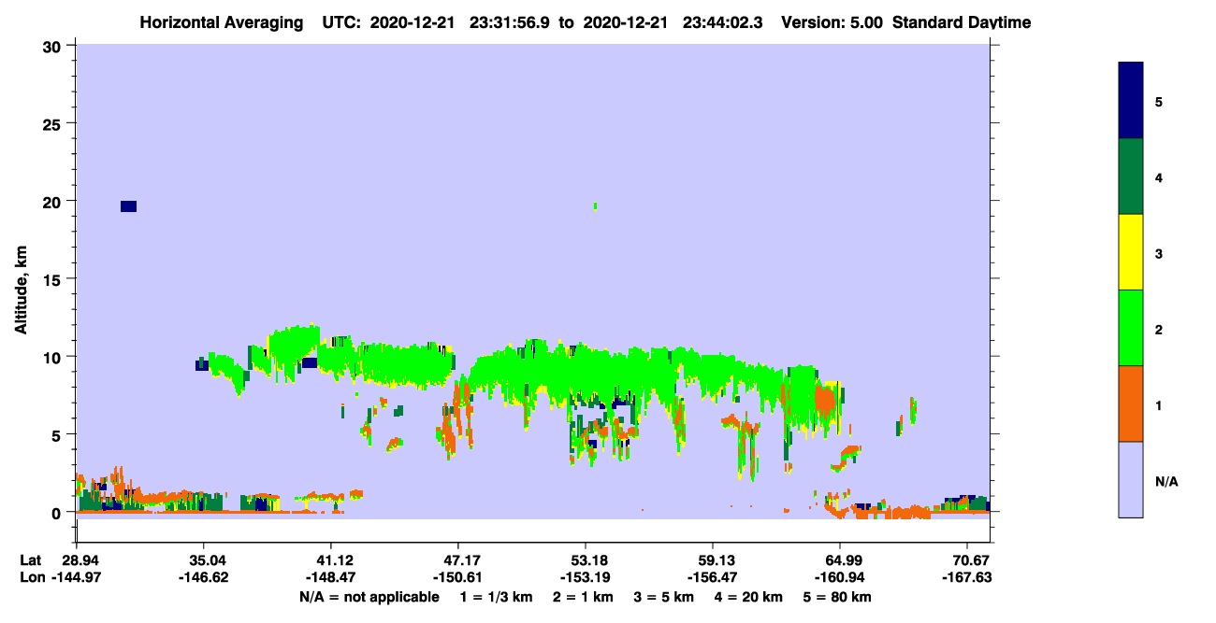1216x623 pixels.
Task: Click the yellow colorbar segment labeled 3
Action: pyautogui.click(x=1131, y=252)
